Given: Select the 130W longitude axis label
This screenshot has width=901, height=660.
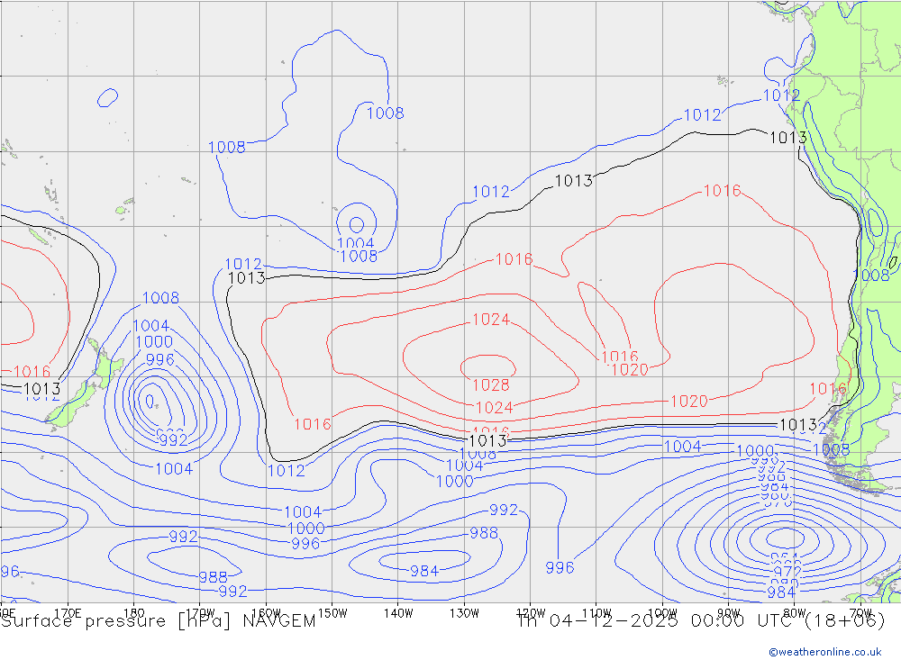Looking at the screenshot, I should (x=464, y=613).
